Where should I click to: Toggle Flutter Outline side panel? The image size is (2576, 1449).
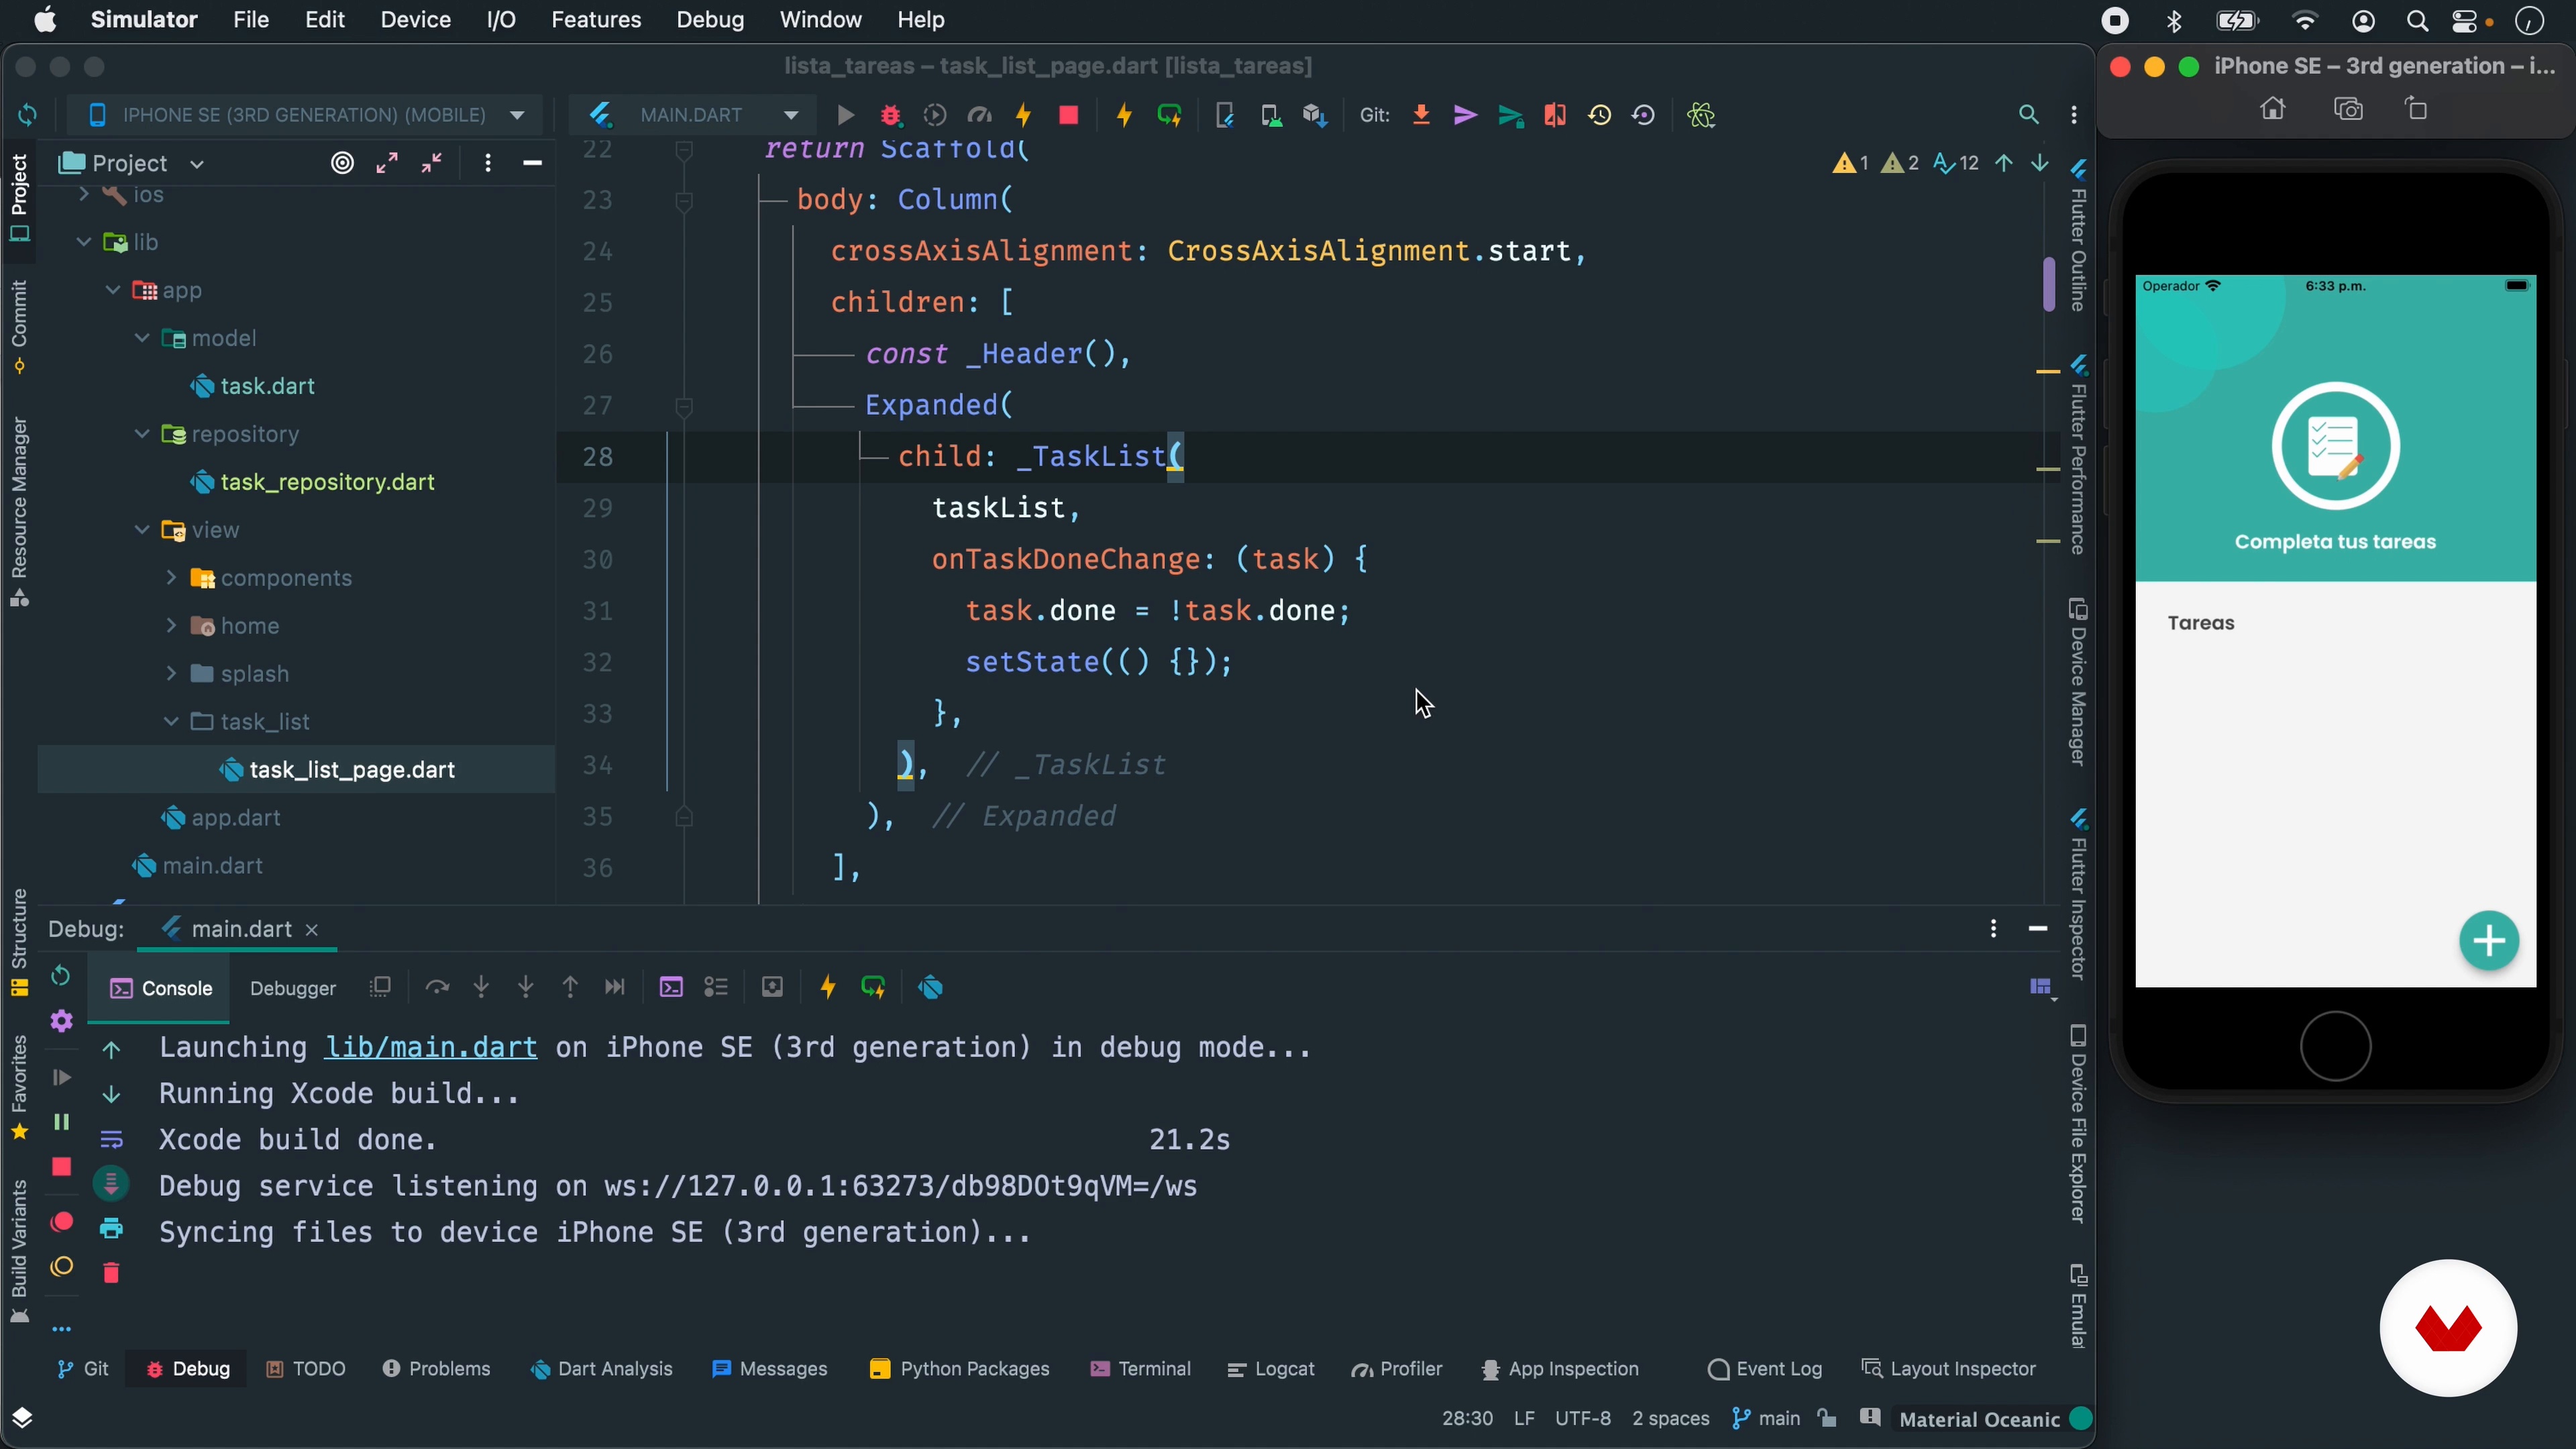tap(2078, 236)
